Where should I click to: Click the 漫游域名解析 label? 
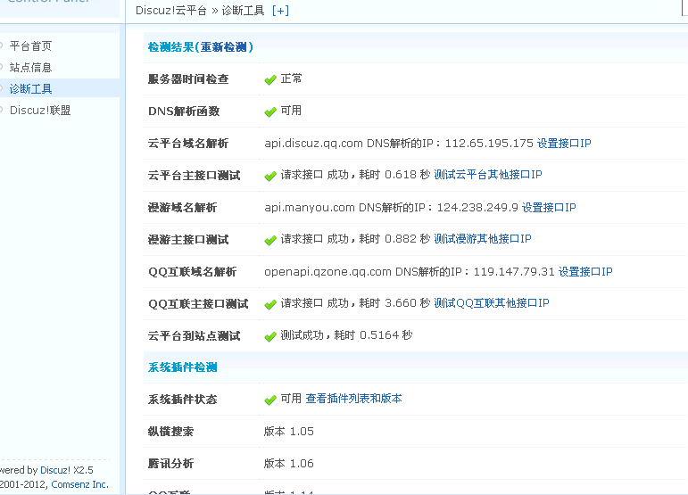pos(183,208)
